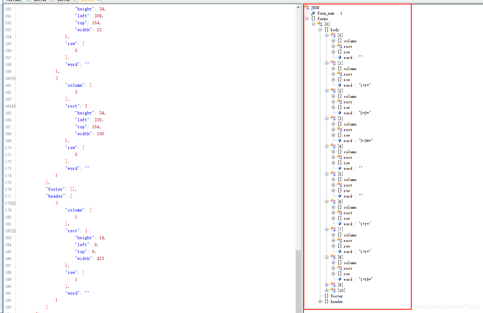Click the editor scrollbar up arrow
The height and width of the screenshot is (313, 483).
[298, 7]
